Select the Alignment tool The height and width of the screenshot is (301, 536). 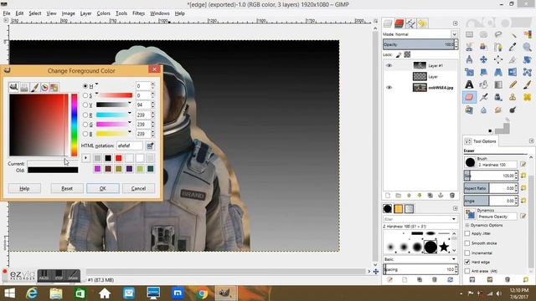[498, 59]
